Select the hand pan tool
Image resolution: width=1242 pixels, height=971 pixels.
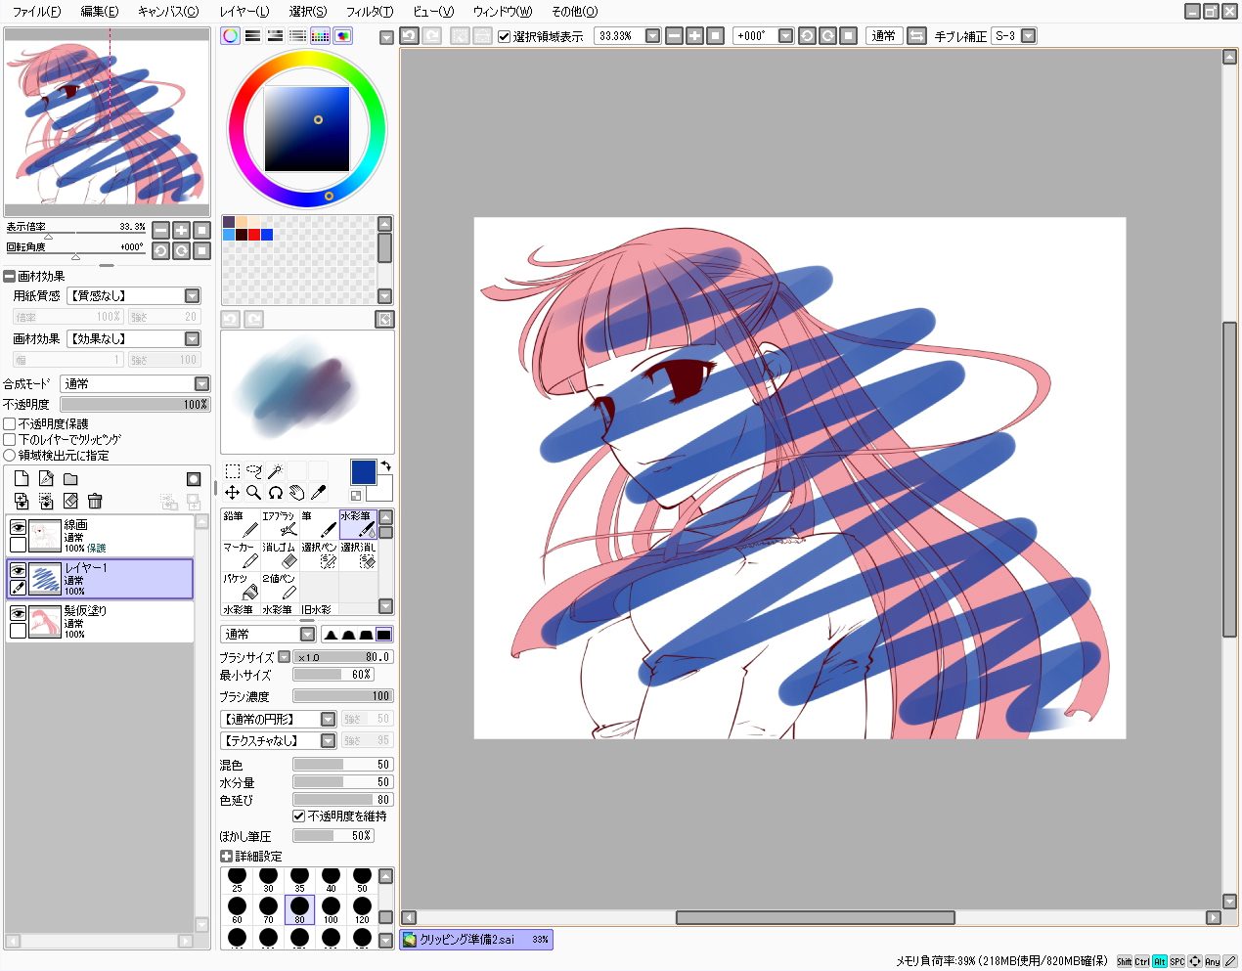coord(297,493)
